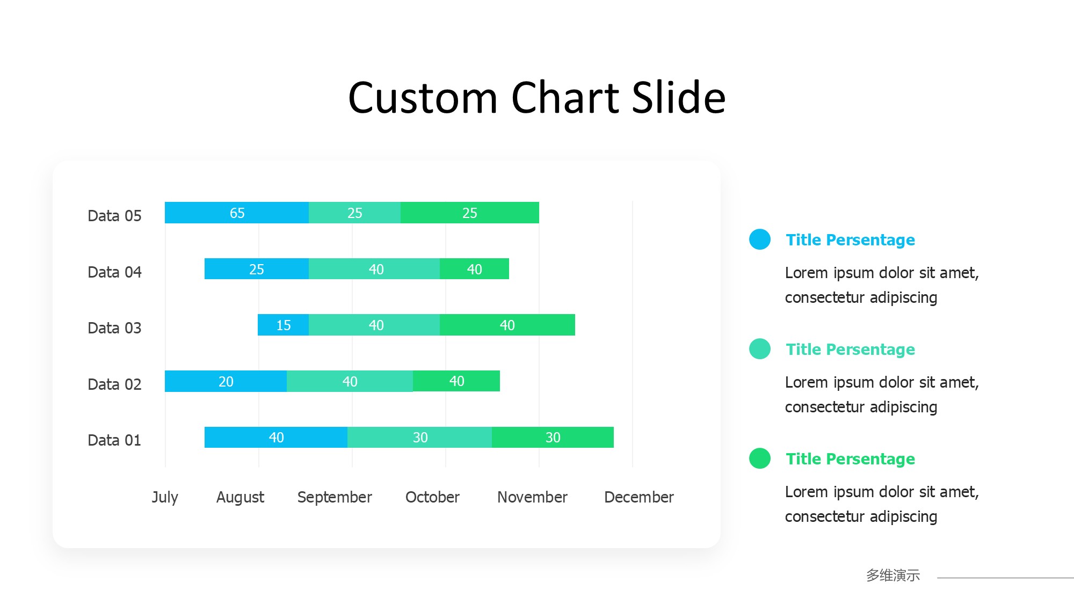Click the Custom Chart Slide title

coord(537,98)
